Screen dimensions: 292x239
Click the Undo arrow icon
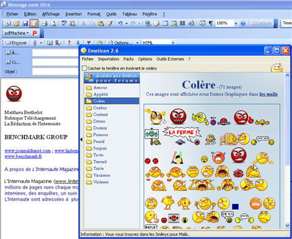pyautogui.click(x=120, y=23)
